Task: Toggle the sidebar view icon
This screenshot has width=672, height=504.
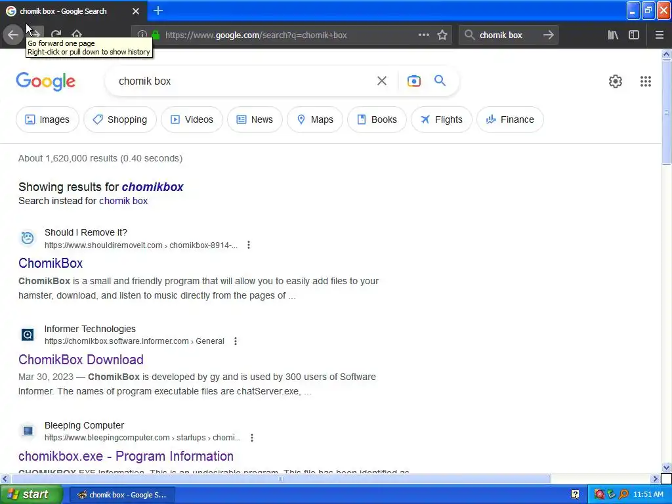Action: coord(634,35)
